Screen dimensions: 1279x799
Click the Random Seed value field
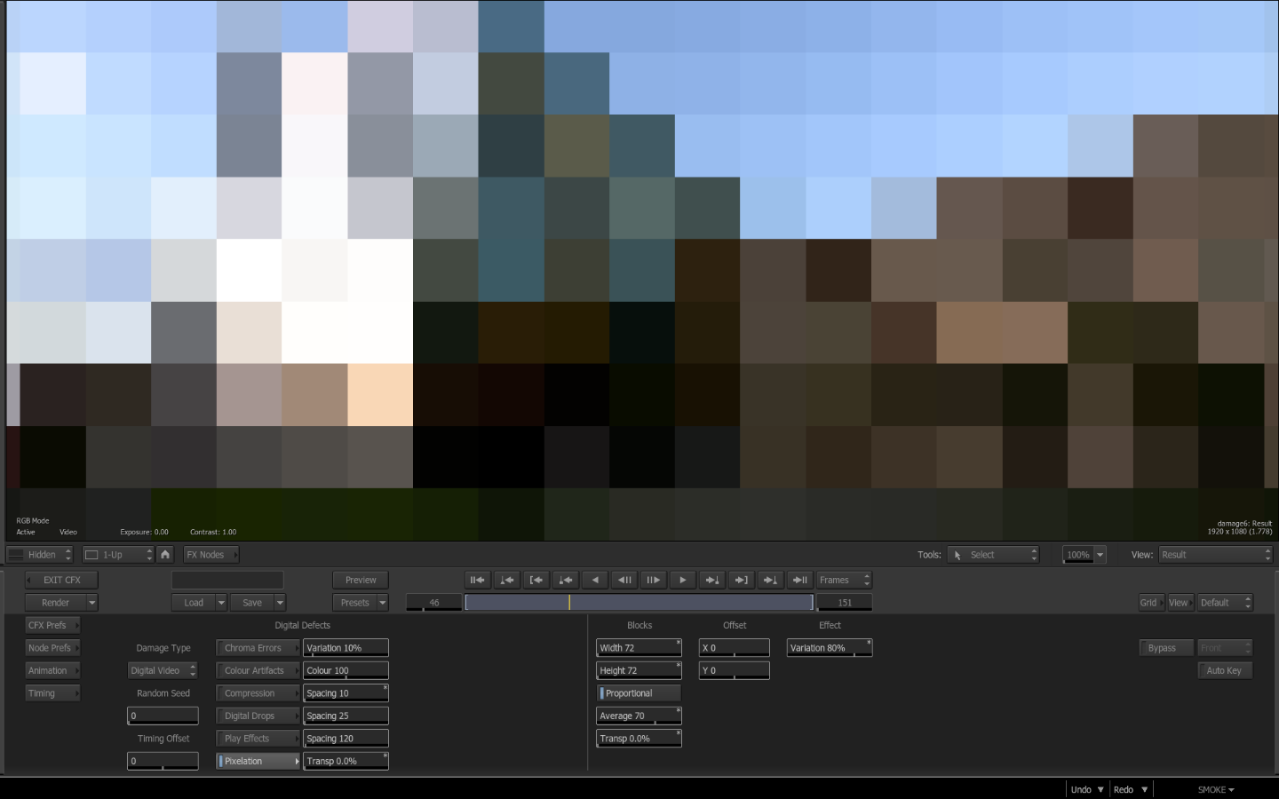click(163, 716)
